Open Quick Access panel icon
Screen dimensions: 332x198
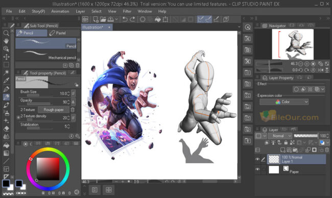pyautogui.click(x=248, y=27)
